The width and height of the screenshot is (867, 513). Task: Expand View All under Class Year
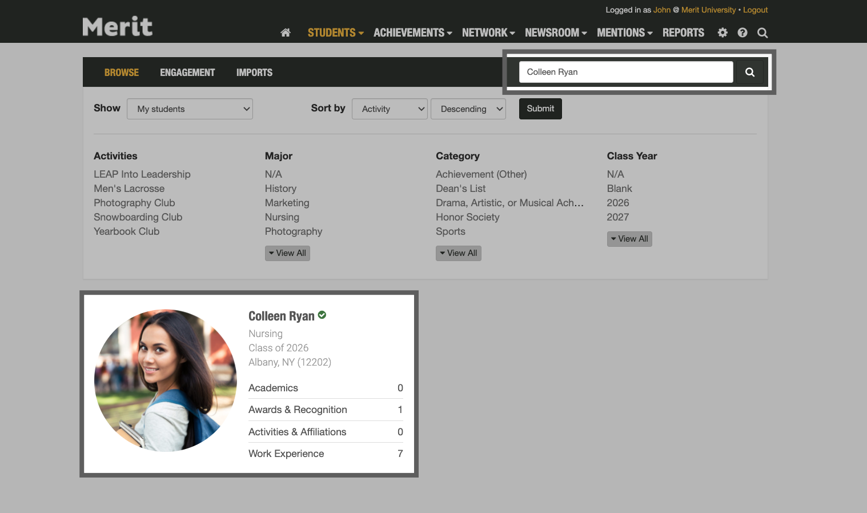pyautogui.click(x=629, y=238)
